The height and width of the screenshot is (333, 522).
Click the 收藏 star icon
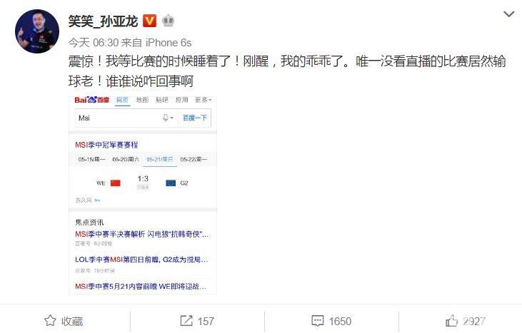point(50,320)
